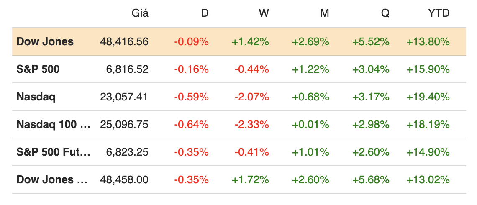The width and height of the screenshot is (477, 205).
Task: Open the Dow Jones index row
Action: [45, 41]
